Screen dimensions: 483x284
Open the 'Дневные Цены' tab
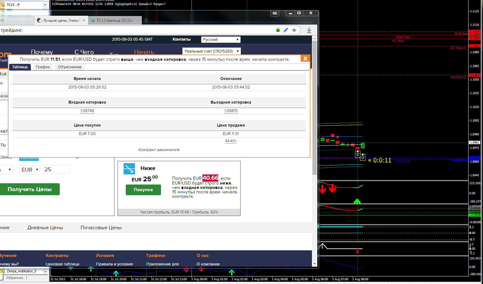(x=45, y=228)
